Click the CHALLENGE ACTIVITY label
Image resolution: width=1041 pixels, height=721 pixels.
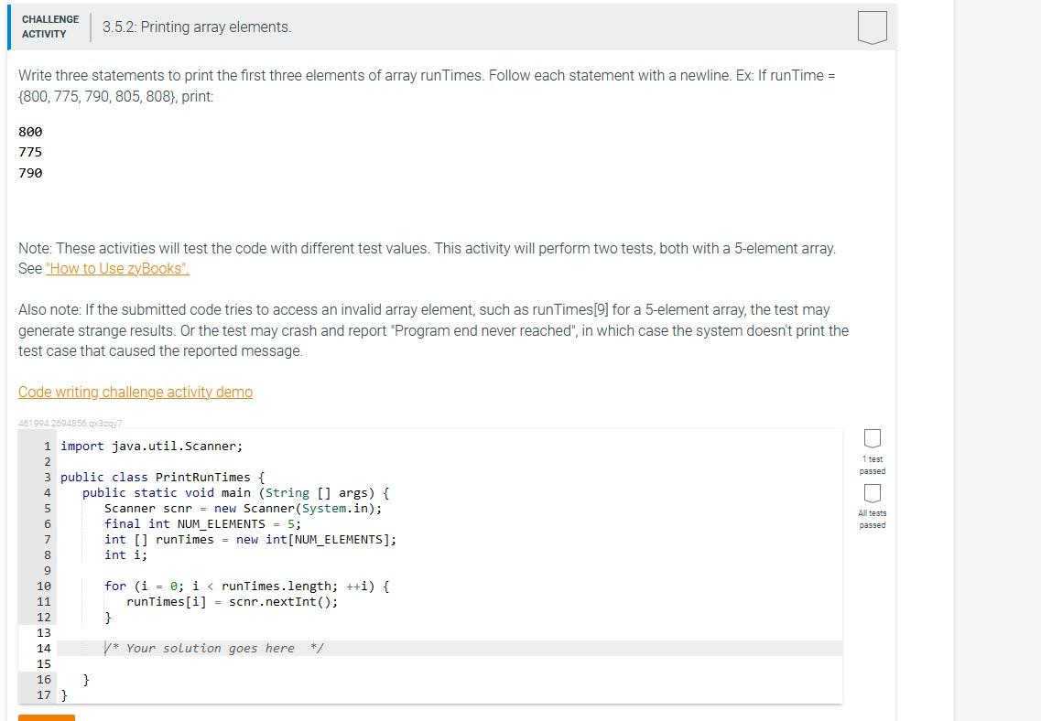(50, 26)
